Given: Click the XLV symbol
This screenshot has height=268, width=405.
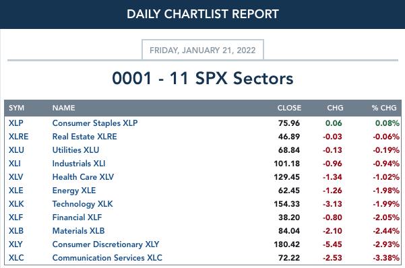Looking at the screenshot, I should 15,177.
